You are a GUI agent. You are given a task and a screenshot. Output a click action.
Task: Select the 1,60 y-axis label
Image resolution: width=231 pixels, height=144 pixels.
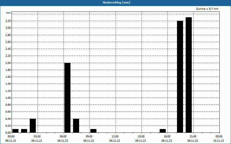(x=8, y=77)
